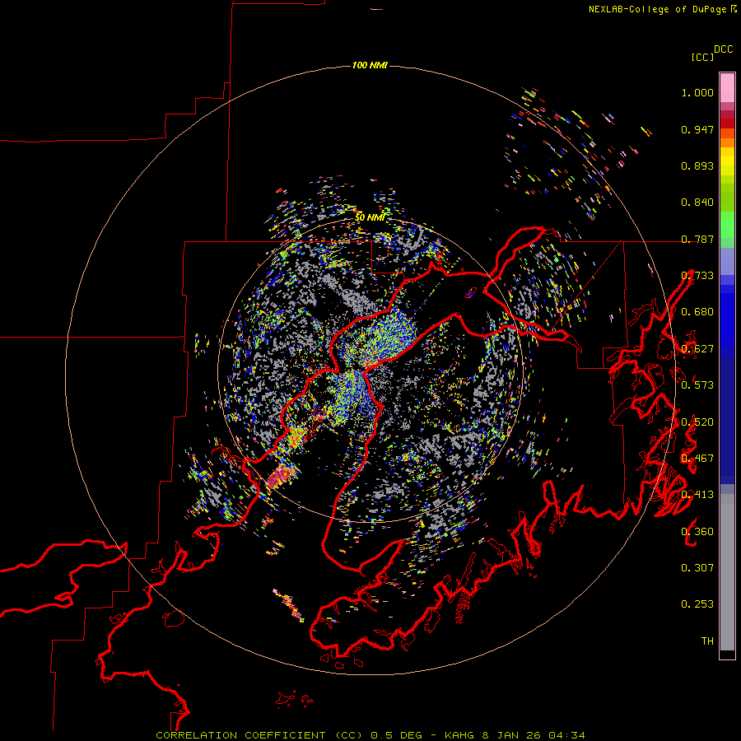Pick the gray lower segment of the color bar
This screenshot has width=741, height=741.
pos(727,572)
